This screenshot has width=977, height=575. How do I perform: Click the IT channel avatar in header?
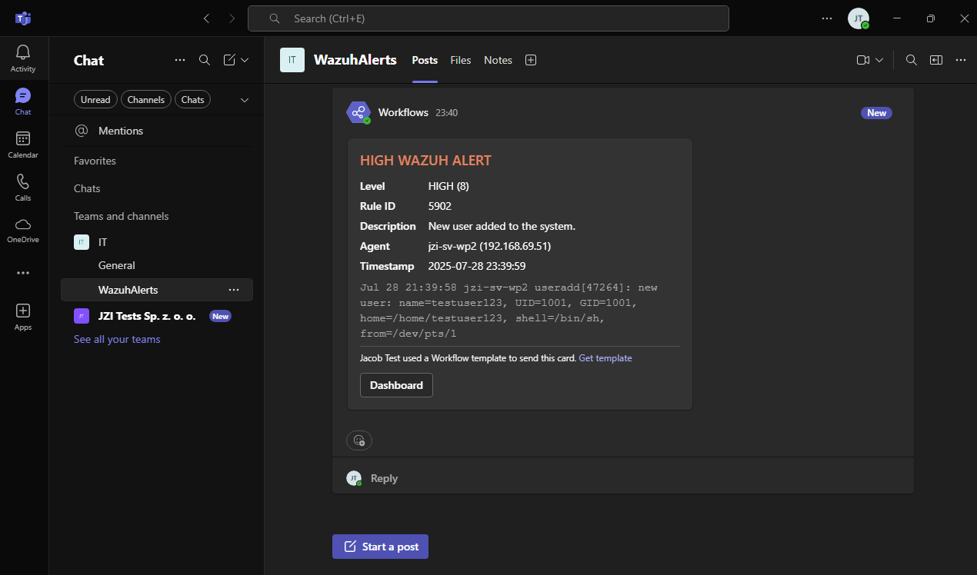click(292, 60)
